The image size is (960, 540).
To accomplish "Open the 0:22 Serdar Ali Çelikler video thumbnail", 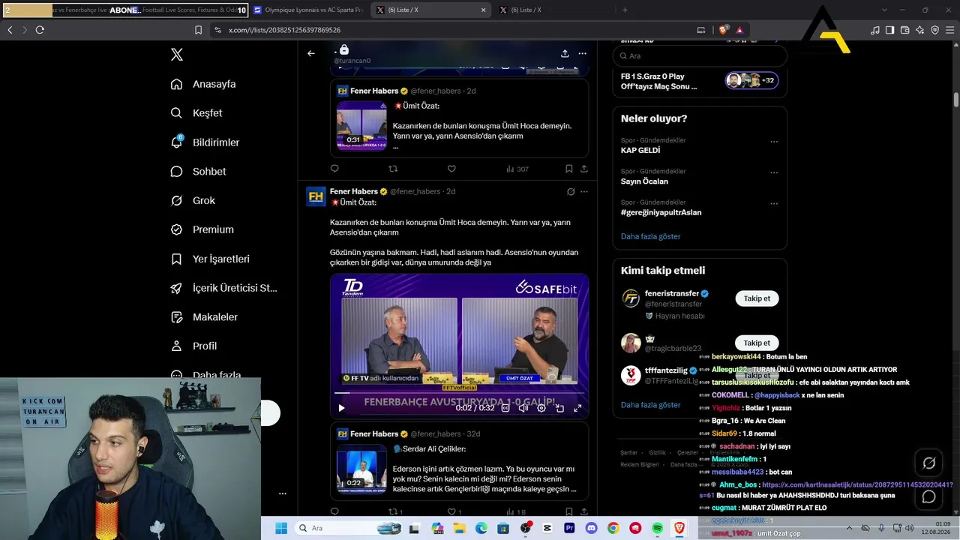I will [x=361, y=469].
